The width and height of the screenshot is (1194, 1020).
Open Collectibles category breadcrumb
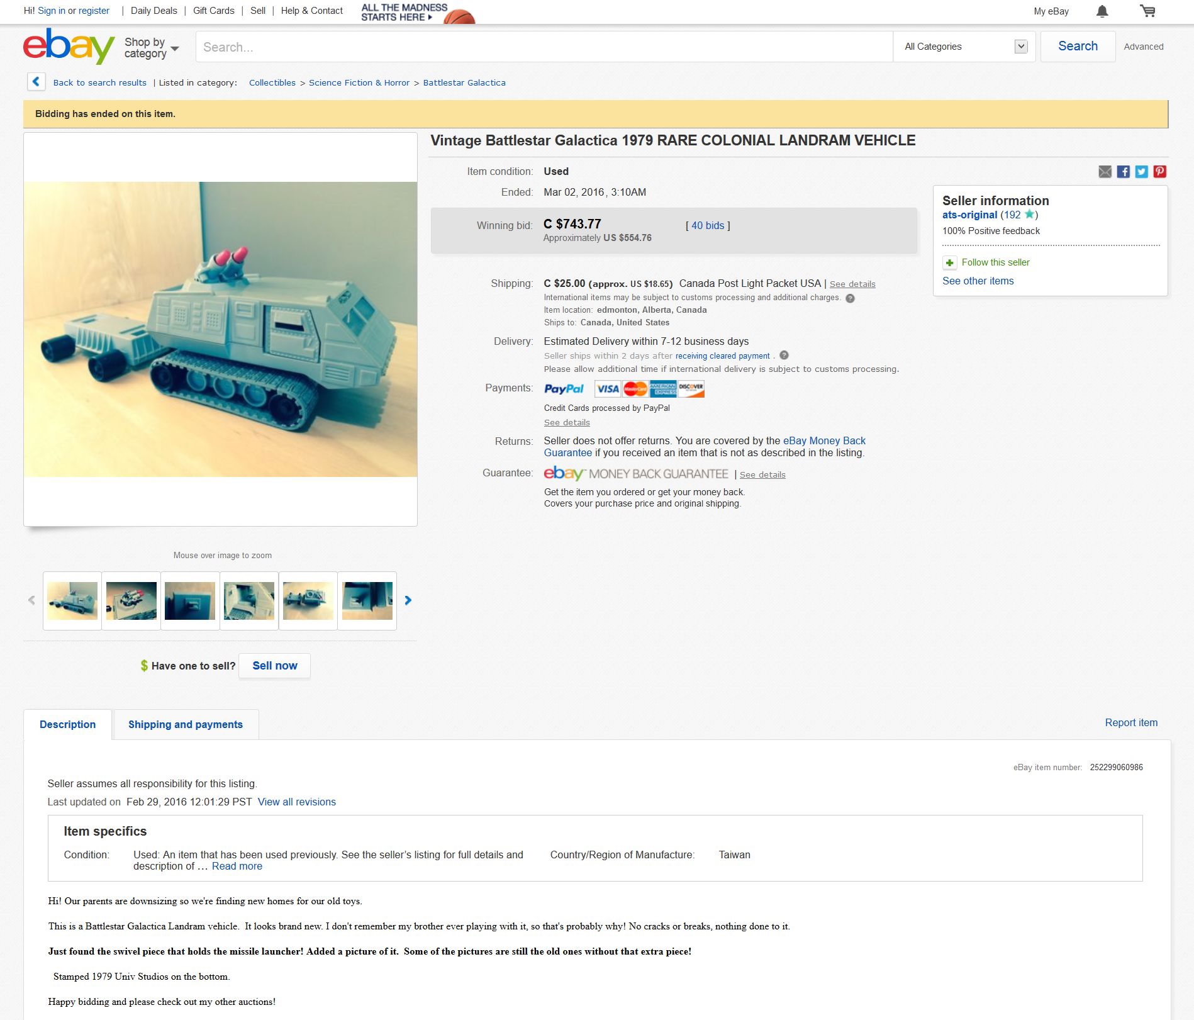(272, 82)
